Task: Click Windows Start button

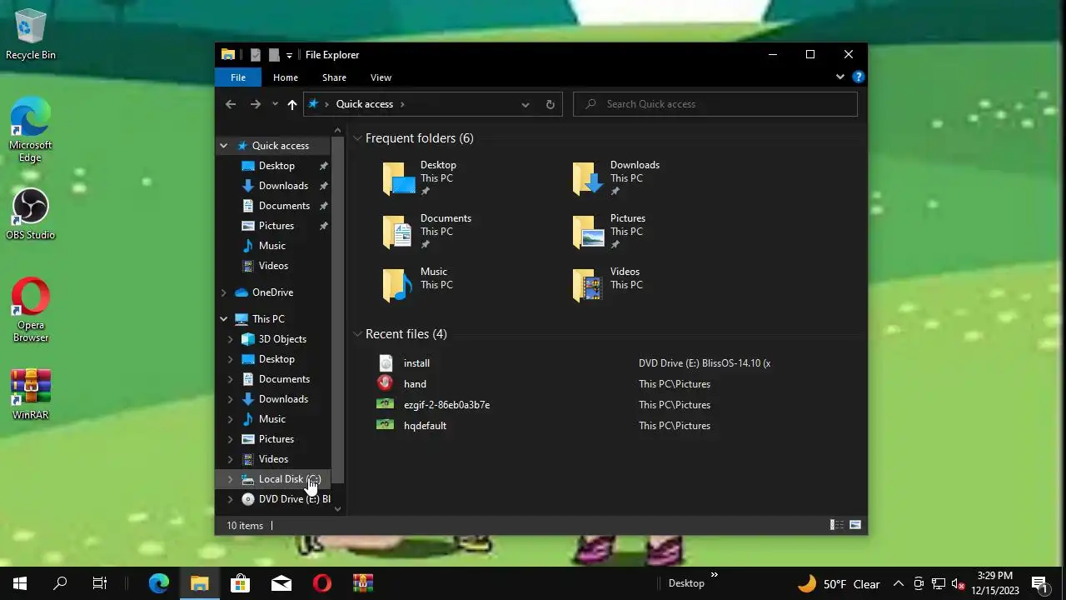Action: [x=20, y=583]
